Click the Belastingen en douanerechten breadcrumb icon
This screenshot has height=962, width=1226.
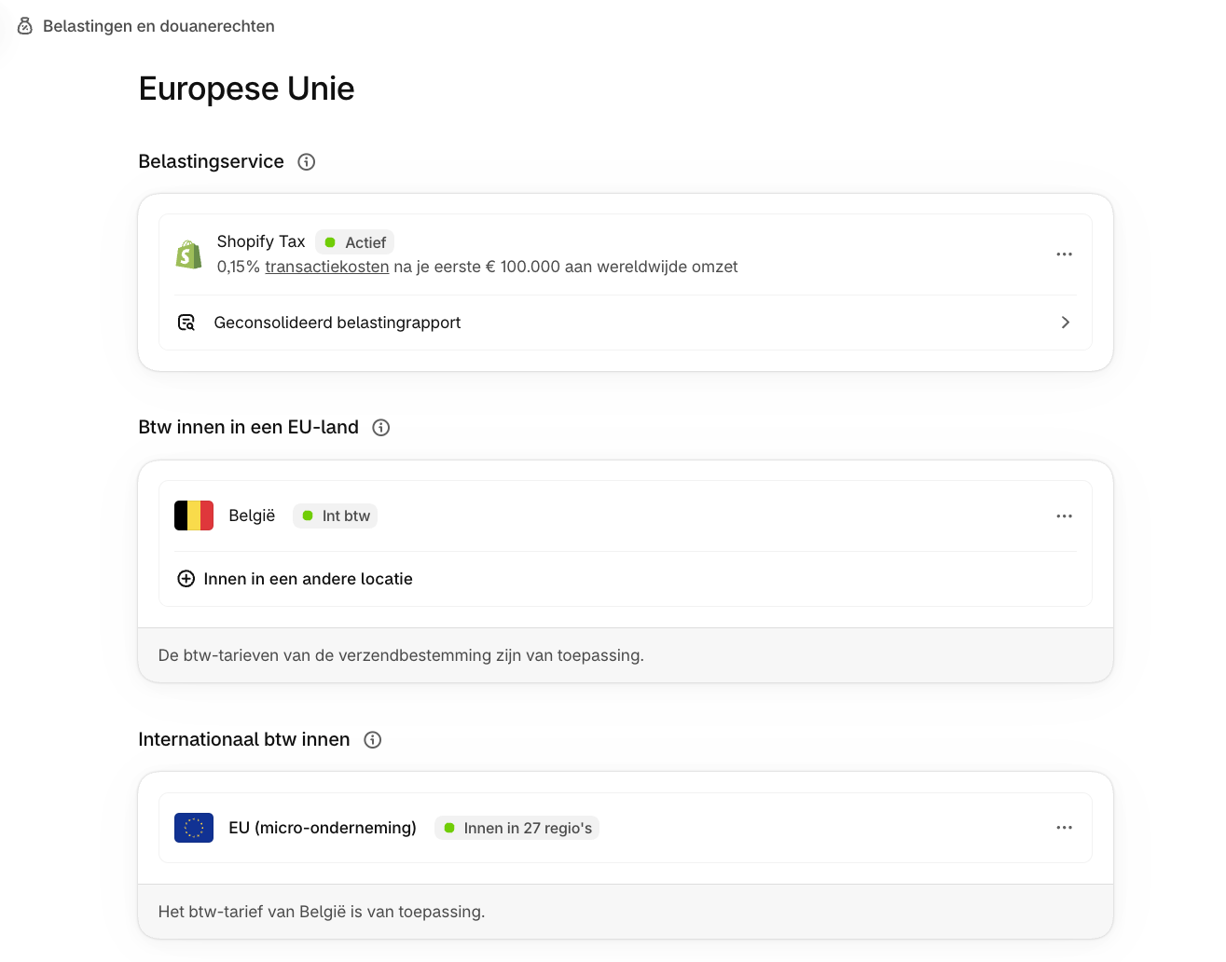pos(25,26)
